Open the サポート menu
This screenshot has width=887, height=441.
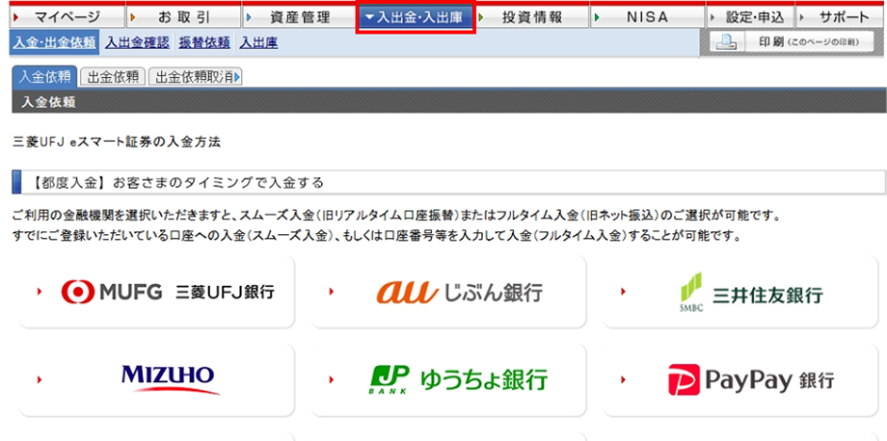tap(842, 17)
